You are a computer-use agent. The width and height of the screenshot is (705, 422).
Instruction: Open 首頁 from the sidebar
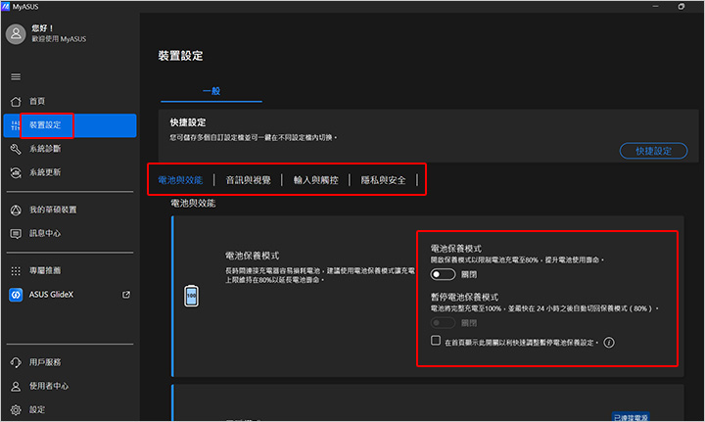tap(70, 102)
